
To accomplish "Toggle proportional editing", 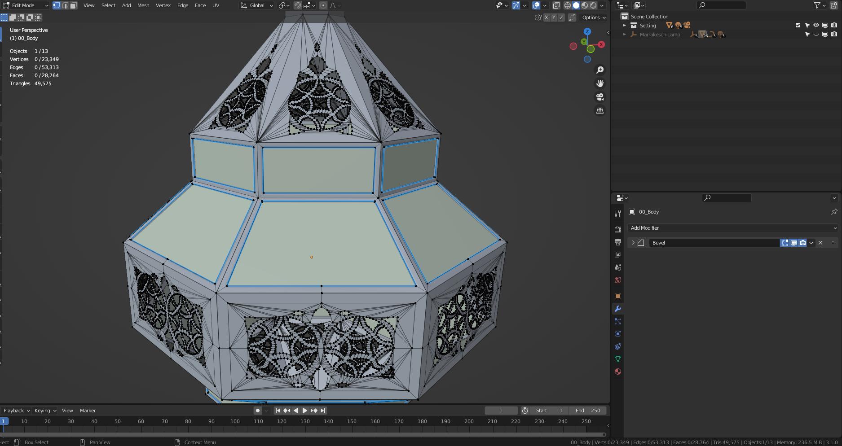I will 323,5.
